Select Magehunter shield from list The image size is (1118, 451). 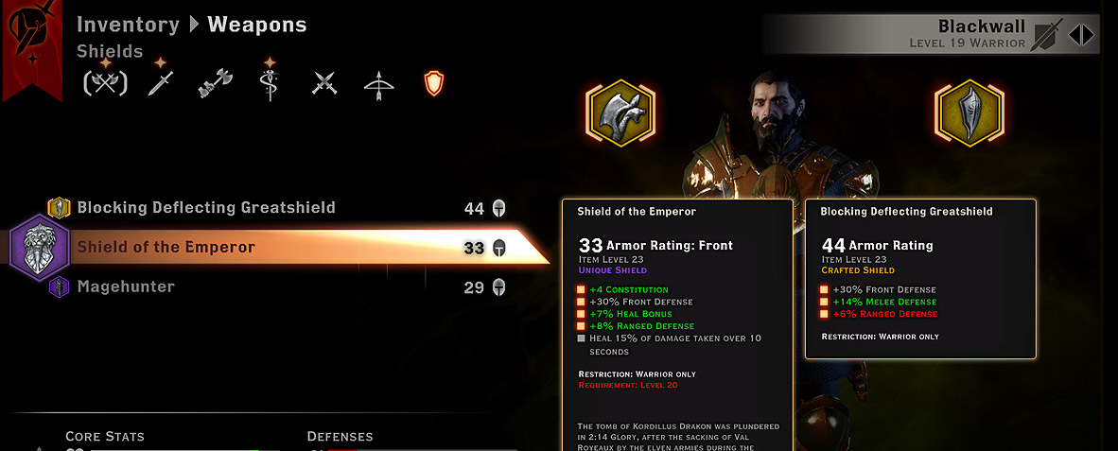coord(277,287)
